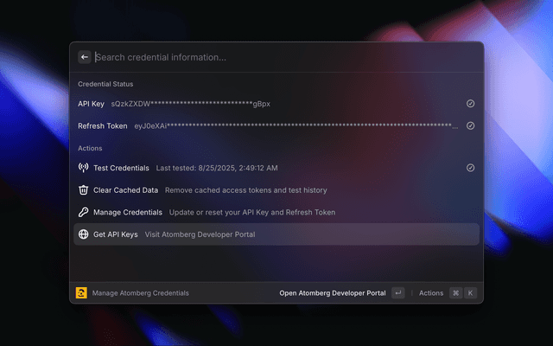Click Open Atomberg Developer Portal button
The height and width of the screenshot is (346, 553).
tap(333, 293)
